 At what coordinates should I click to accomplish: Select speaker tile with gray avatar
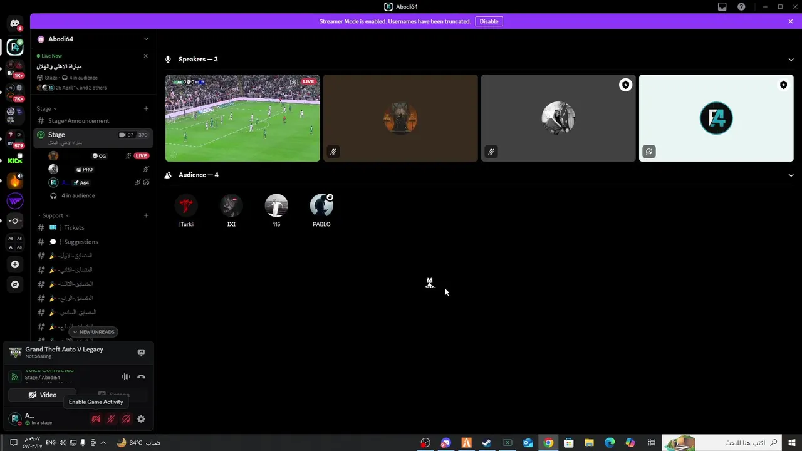tap(558, 118)
